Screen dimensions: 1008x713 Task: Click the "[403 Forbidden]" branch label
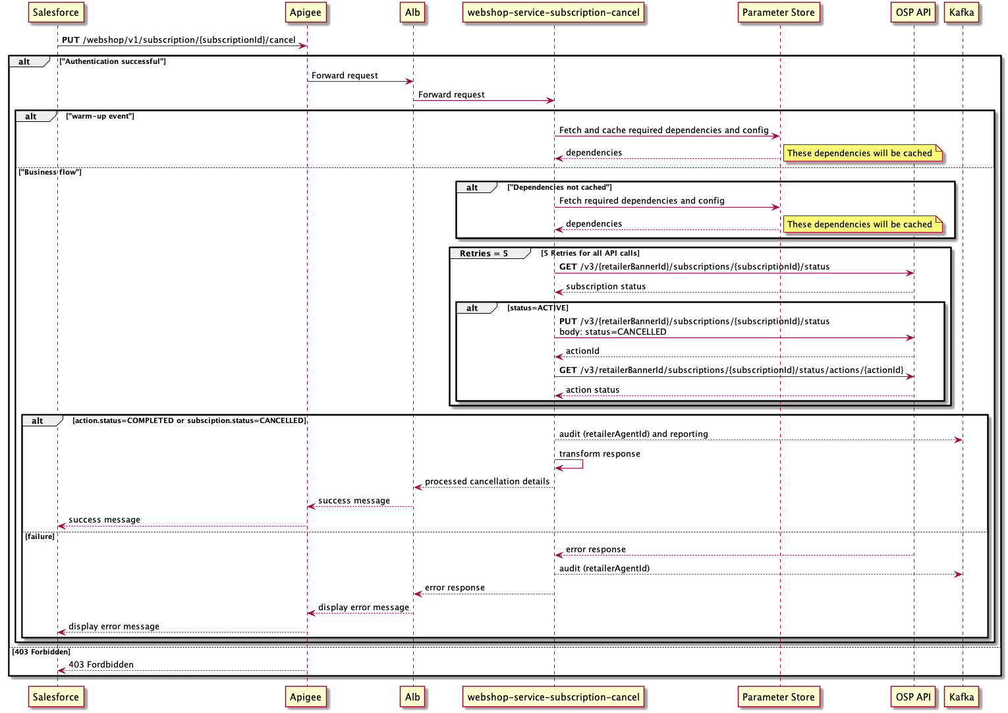41,652
